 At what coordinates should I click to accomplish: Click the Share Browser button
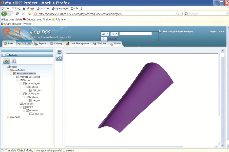(11, 24)
